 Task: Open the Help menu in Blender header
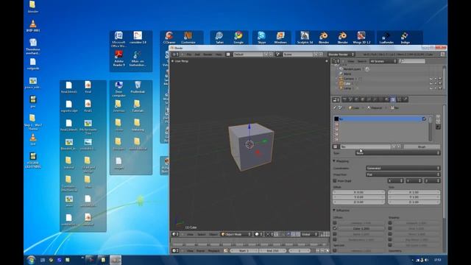[219, 54]
